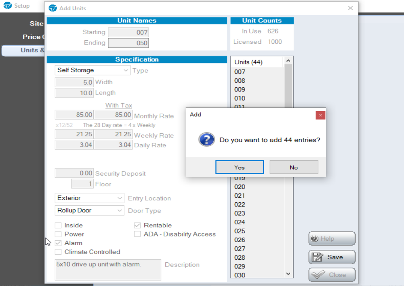Image resolution: width=404 pixels, height=286 pixels.
Task: Click the Units (44) list header
Action: (x=257, y=62)
